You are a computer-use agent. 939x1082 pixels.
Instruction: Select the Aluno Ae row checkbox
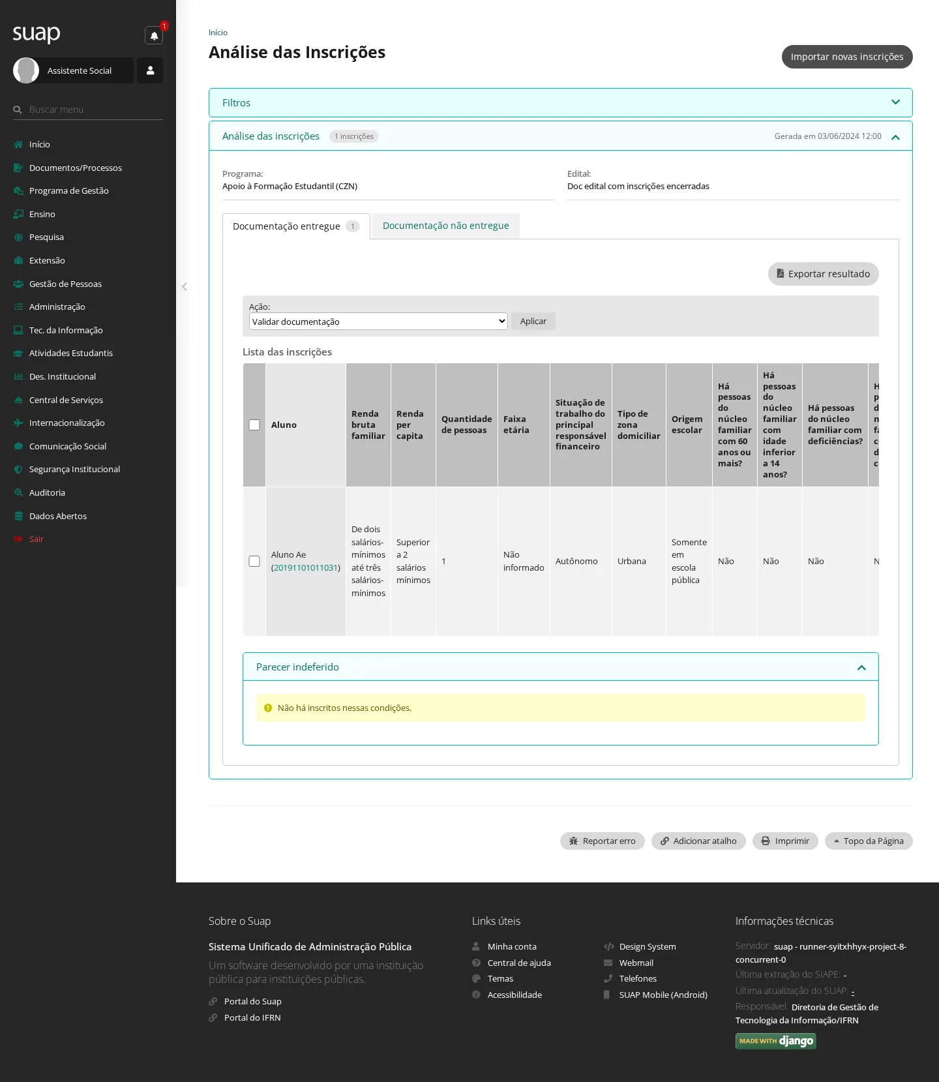click(254, 561)
